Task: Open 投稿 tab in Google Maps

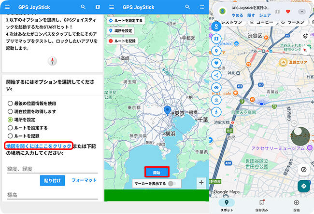Action: click(x=297, y=205)
